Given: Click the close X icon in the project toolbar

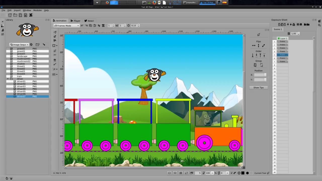Looking at the screenshot, I should tap(31, 15).
